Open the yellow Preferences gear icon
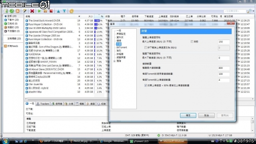Screen dimensions: 256x144 (x=72, y=11)
